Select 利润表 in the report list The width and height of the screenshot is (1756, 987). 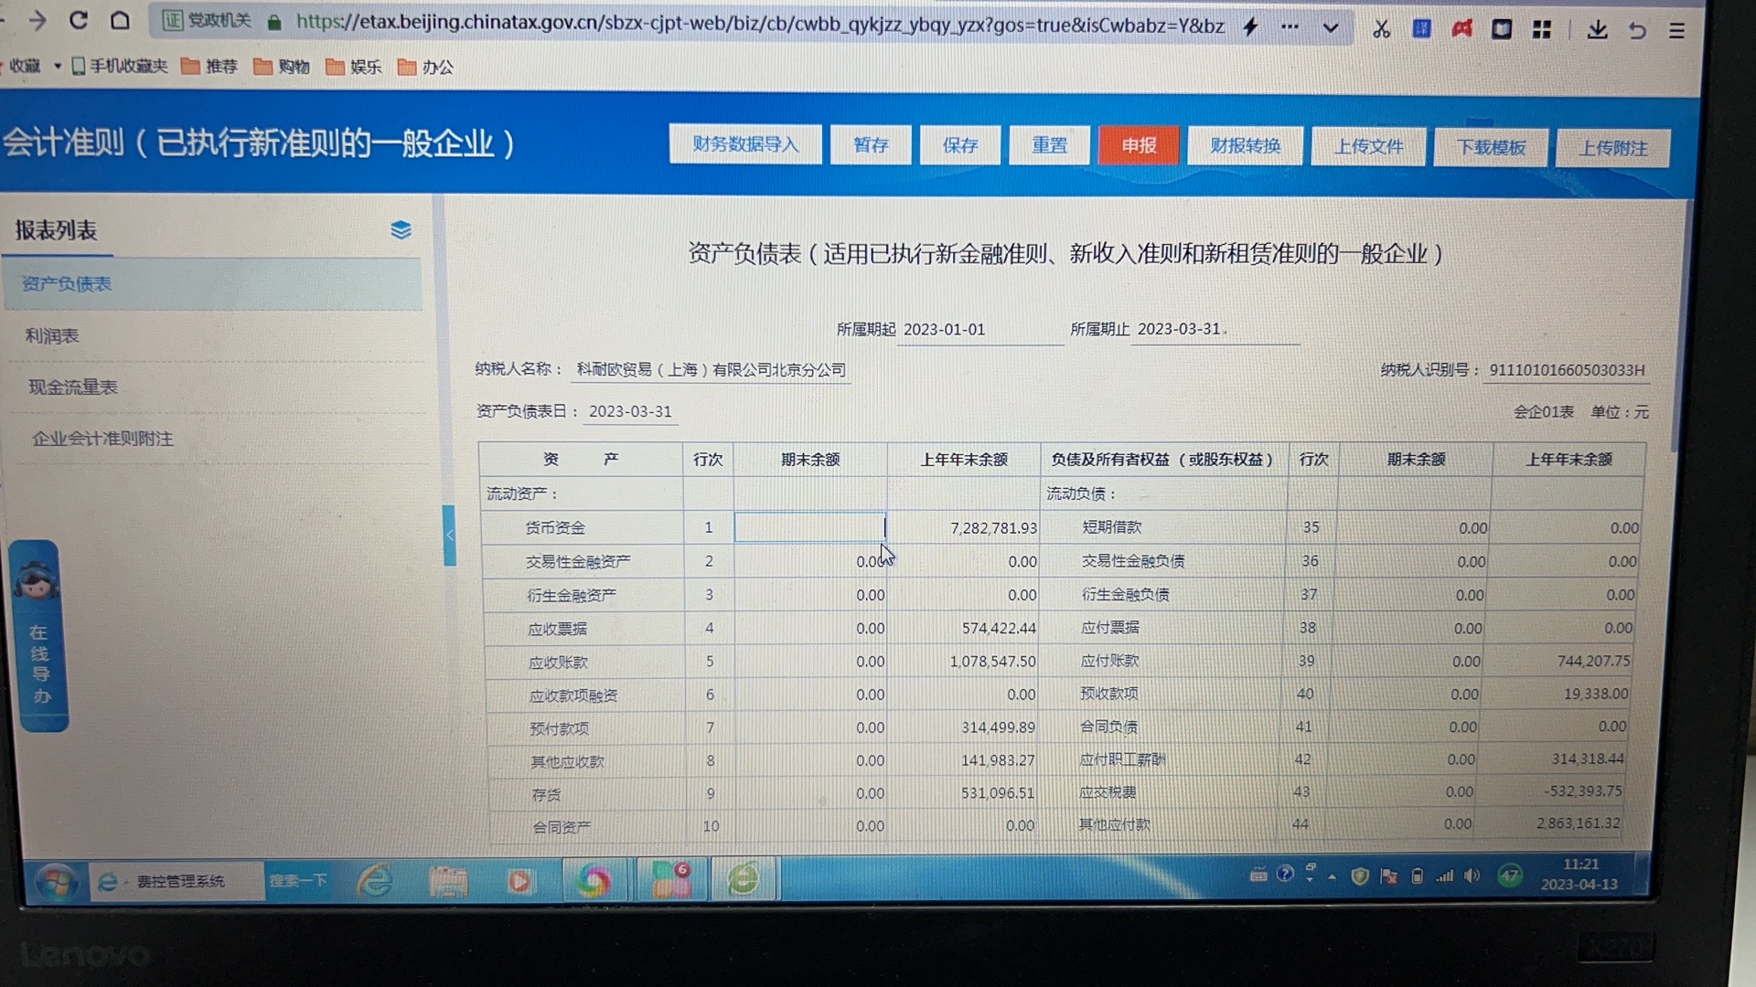tap(52, 335)
